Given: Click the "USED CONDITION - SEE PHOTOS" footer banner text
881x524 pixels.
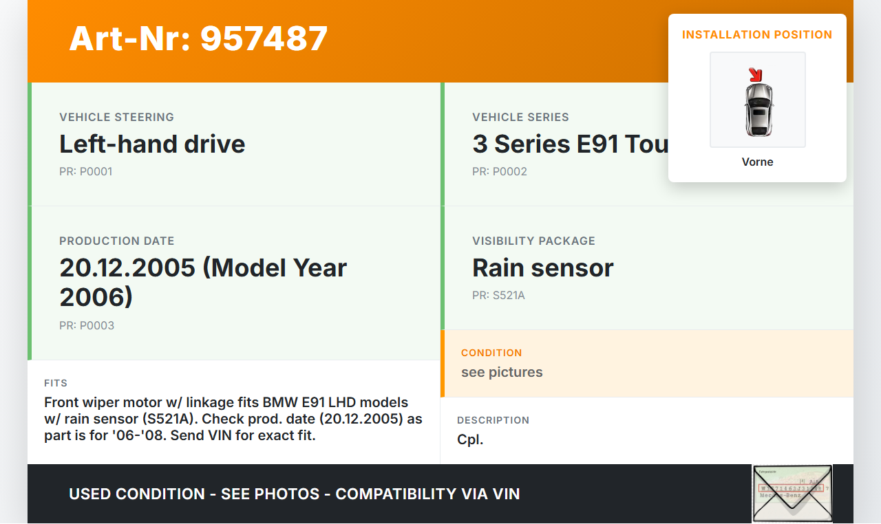Looking at the screenshot, I should (295, 494).
